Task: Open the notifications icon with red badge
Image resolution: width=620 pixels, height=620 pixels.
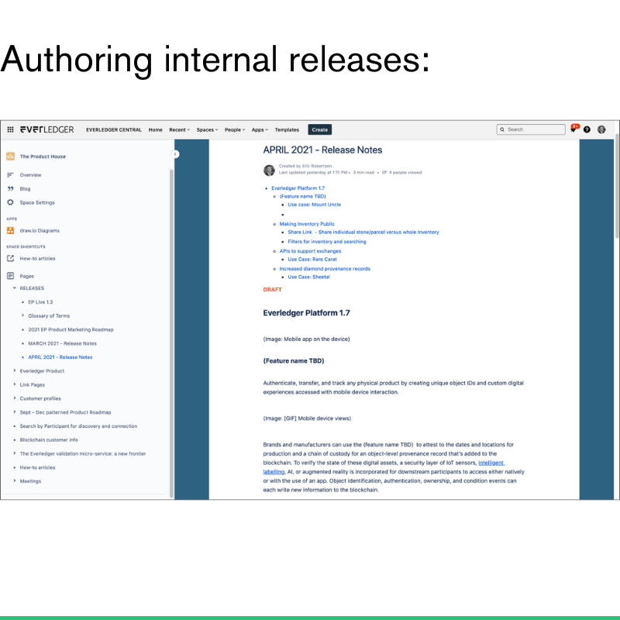Action: coord(573,129)
